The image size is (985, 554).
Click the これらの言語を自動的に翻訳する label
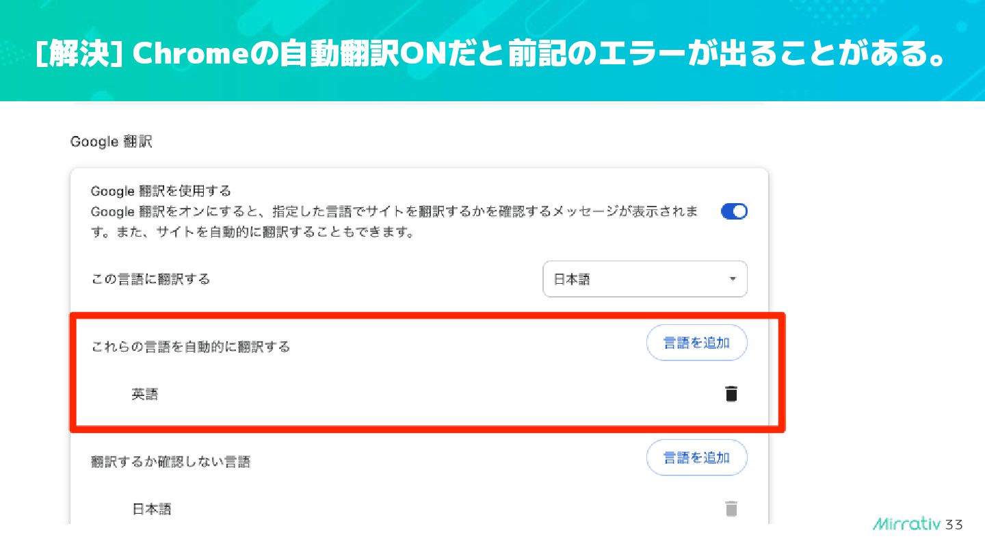point(191,347)
